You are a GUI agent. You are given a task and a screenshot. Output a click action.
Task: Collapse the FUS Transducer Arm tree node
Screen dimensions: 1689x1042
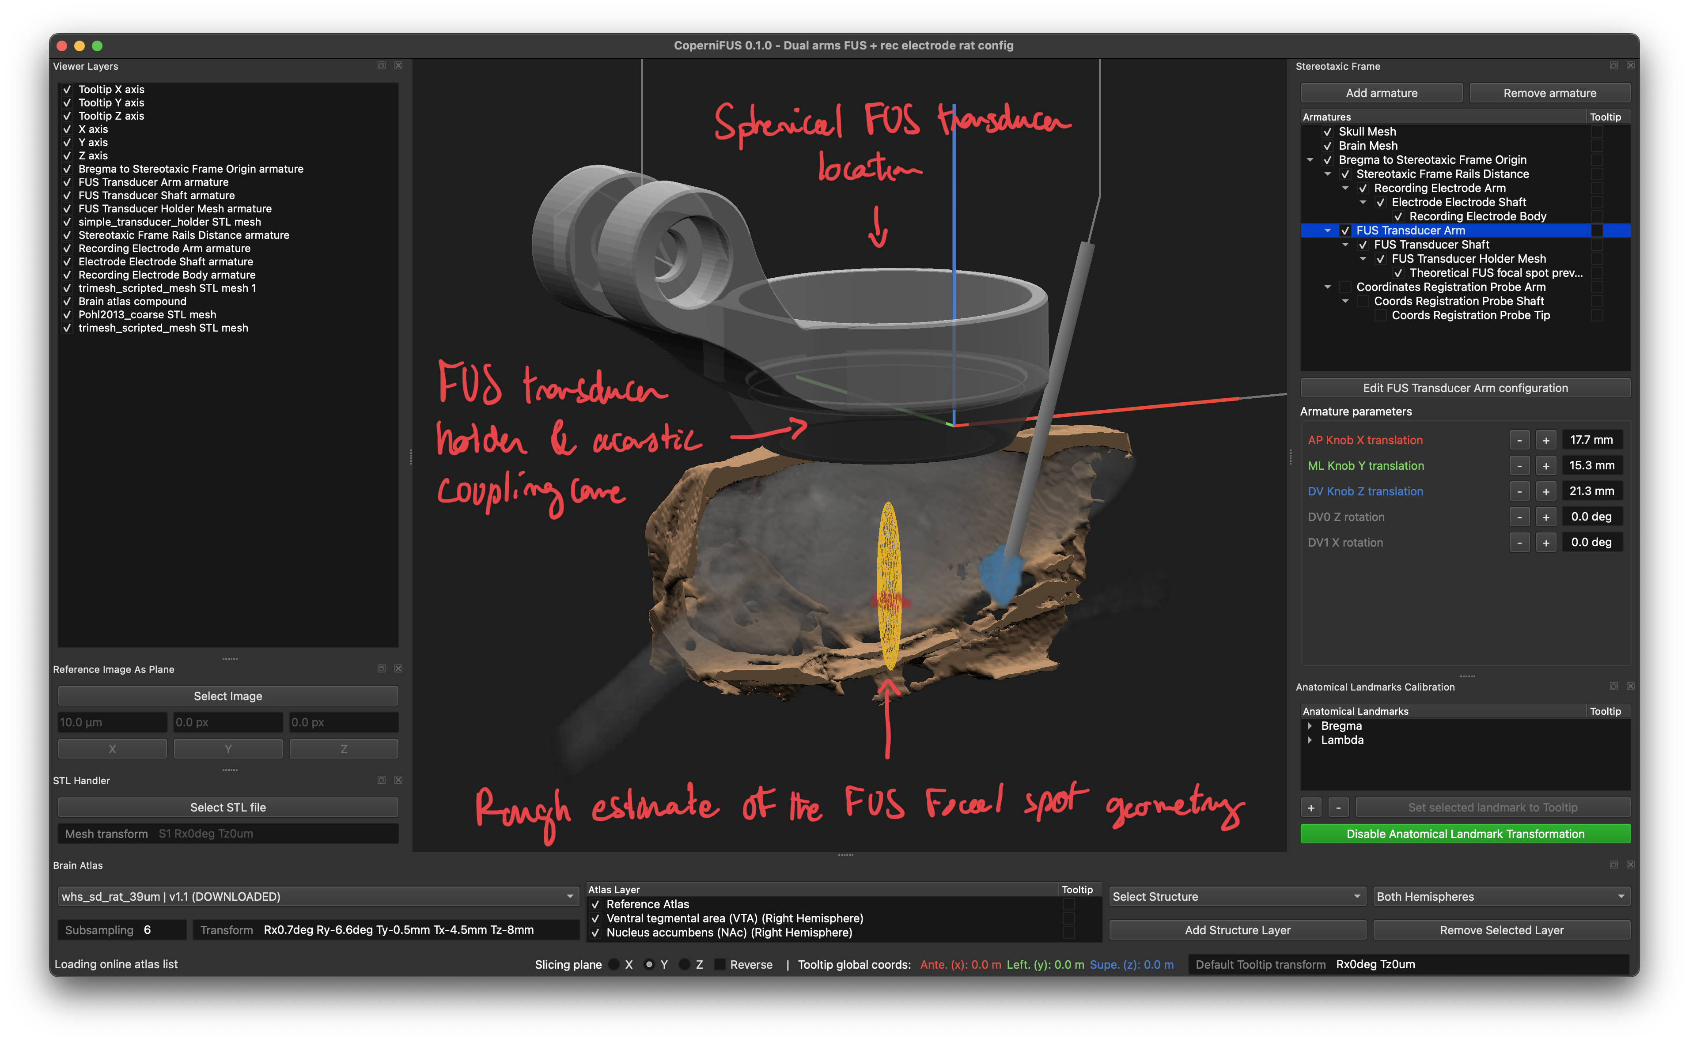1328,231
